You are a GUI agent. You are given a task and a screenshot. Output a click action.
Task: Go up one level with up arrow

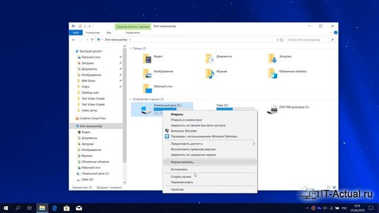pyautogui.click(x=92, y=40)
